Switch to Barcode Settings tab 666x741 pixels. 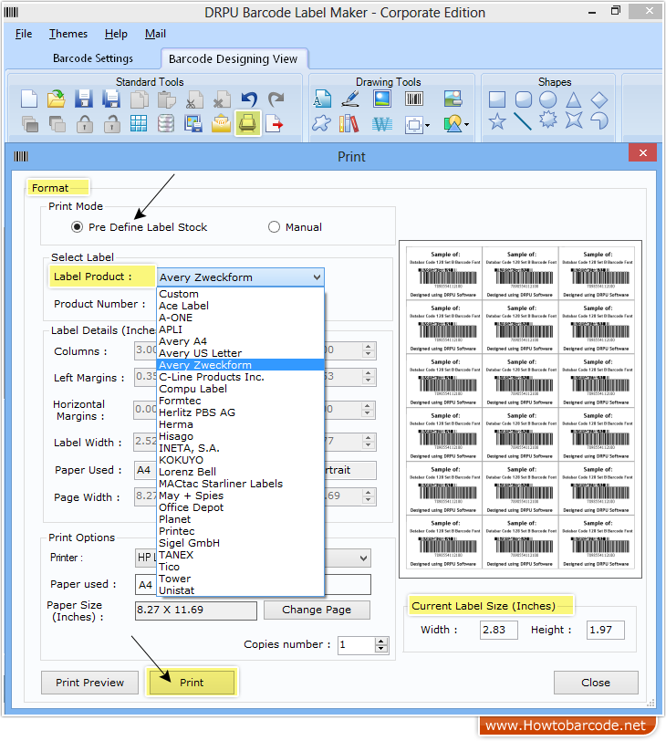pyautogui.click(x=93, y=58)
